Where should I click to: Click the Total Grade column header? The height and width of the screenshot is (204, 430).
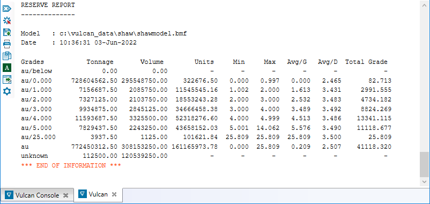point(366,62)
